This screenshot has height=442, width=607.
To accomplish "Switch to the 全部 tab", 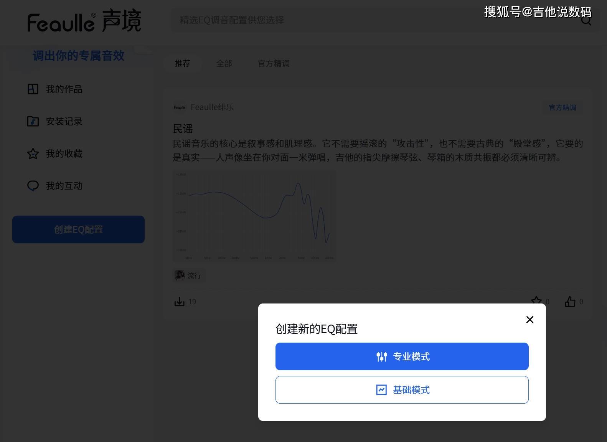I will coord(224,63).
